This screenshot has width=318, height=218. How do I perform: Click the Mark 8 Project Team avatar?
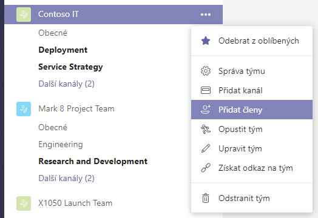24,109
